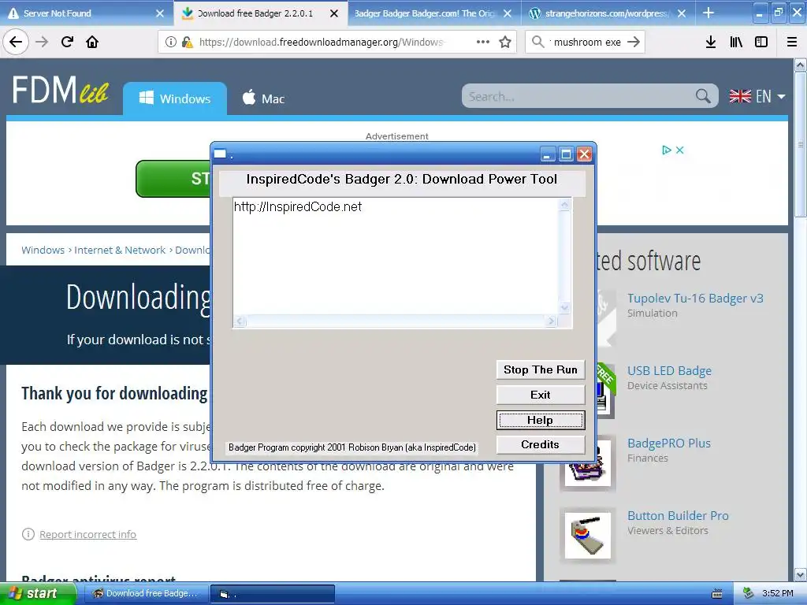Click the page scrollbar down arrow
Image resolution: width=807 pixels, height=605 pixels.
[x=801, y=574]
